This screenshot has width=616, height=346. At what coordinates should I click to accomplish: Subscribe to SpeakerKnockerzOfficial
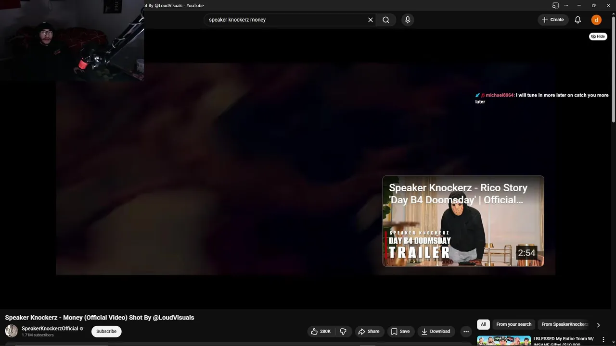coord(106,331)
